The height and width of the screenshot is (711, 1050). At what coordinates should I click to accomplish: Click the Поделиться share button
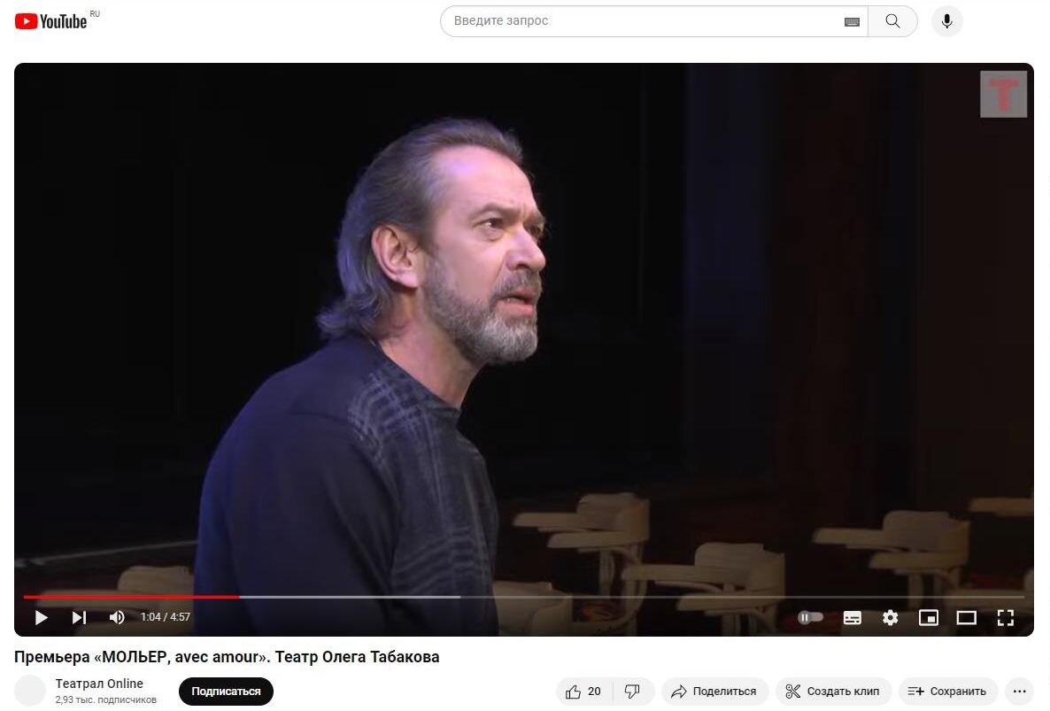coord(714,692)
